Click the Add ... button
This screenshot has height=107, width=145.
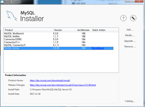pos(130,30)
